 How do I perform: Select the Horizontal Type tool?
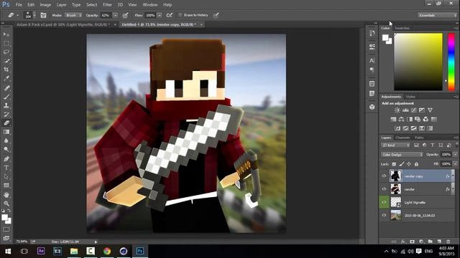pyautogui.click(x=6, y=168)
